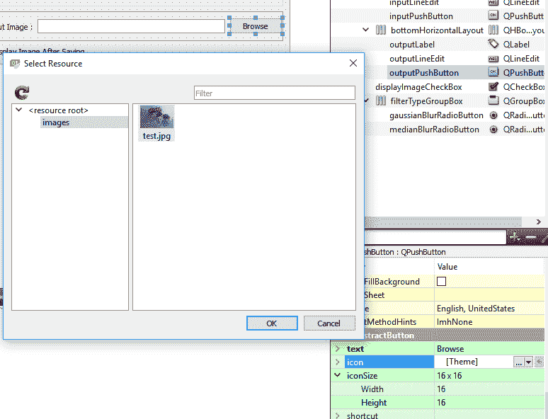The image size is (548, 419).
Task: Select the images folder in resource tree
Action: click(x=56, y=122)
